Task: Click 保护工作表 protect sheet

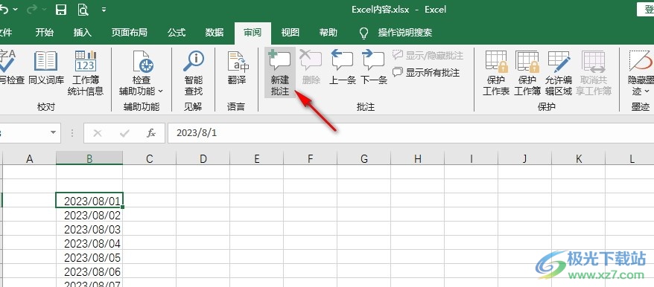Action: (x=496, y=72)
